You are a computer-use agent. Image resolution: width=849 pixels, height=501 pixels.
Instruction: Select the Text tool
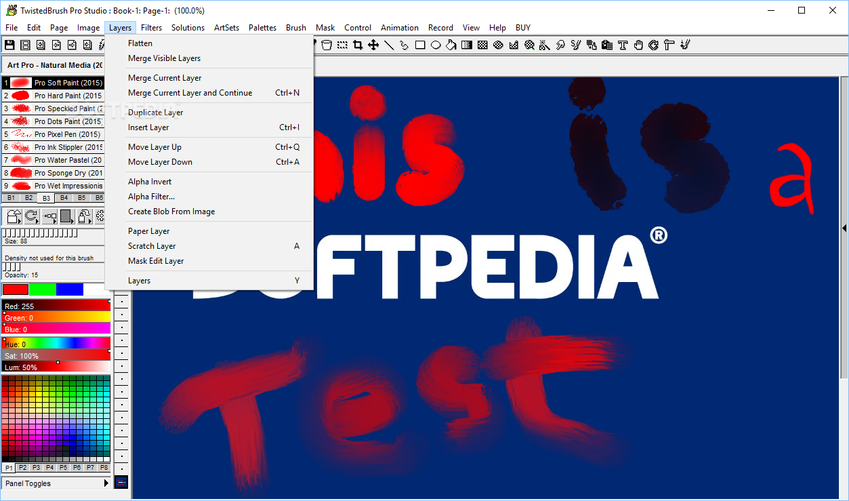tap(623, 45)
